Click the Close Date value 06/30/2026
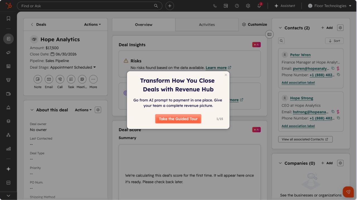Screen dimensions: 357x200 point(66,54)
